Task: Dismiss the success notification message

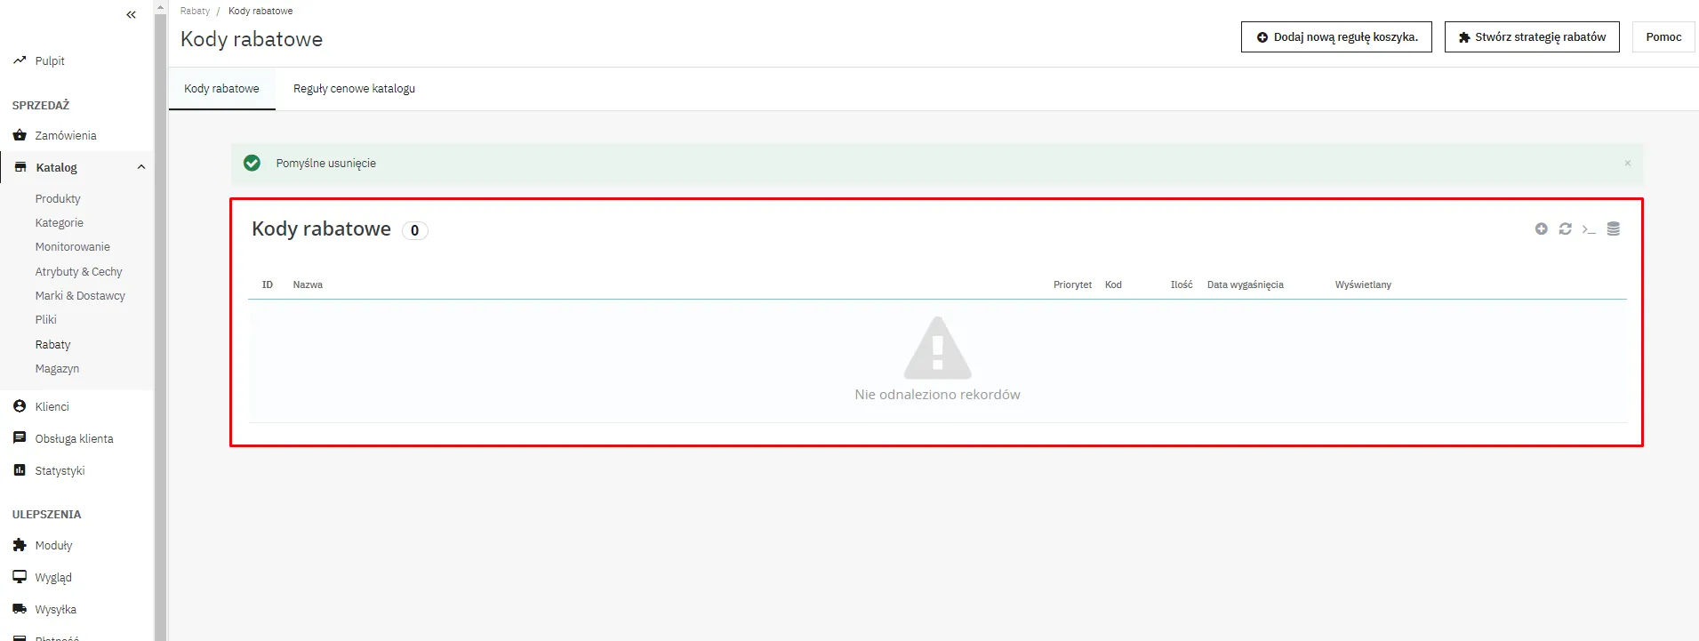Action: point(1627,164)
